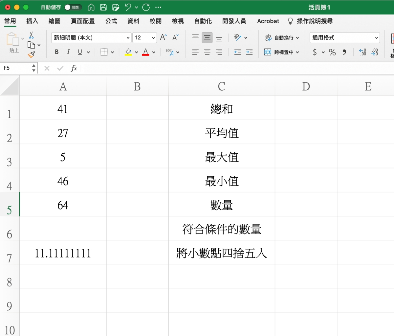The width and height of the screenshot is (394, 336).
Task: Open the phonetic guide abc icon
Action: (170, 52)
